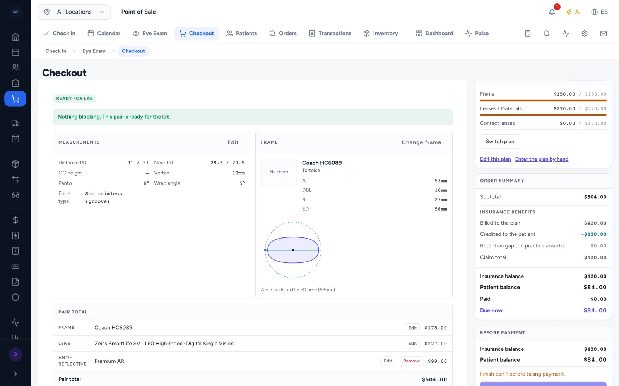Screen dimensions: 619x386
Task: Open the glasses icon in sidebar
Action: [x=15, y=195]
